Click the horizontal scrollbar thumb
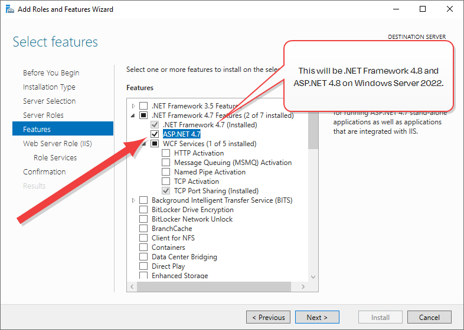The image size is (464, 330). pos(214,286)
